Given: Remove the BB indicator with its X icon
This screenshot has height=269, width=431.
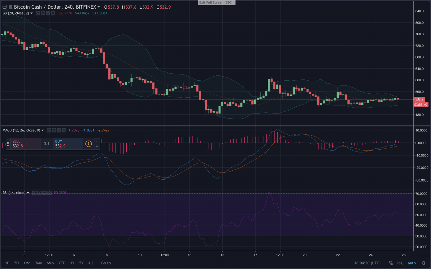Looking at the screenshot, I should [x=53, y=13].
